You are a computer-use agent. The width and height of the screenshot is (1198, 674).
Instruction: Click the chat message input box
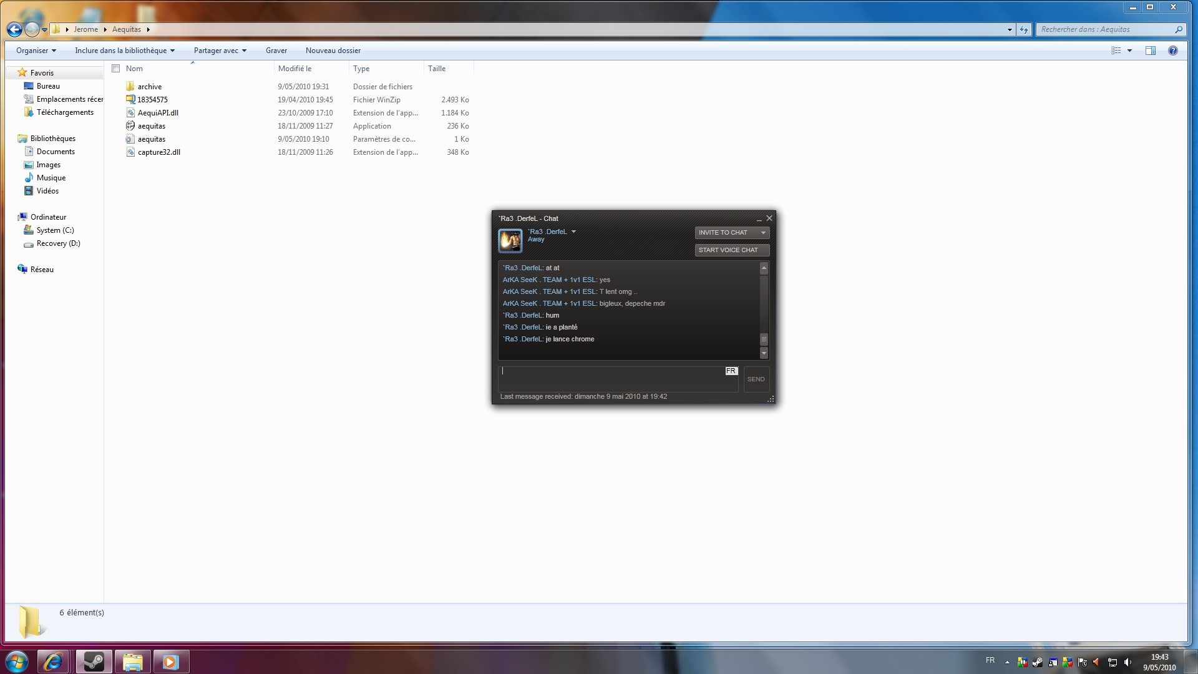[x=618, y=379]
